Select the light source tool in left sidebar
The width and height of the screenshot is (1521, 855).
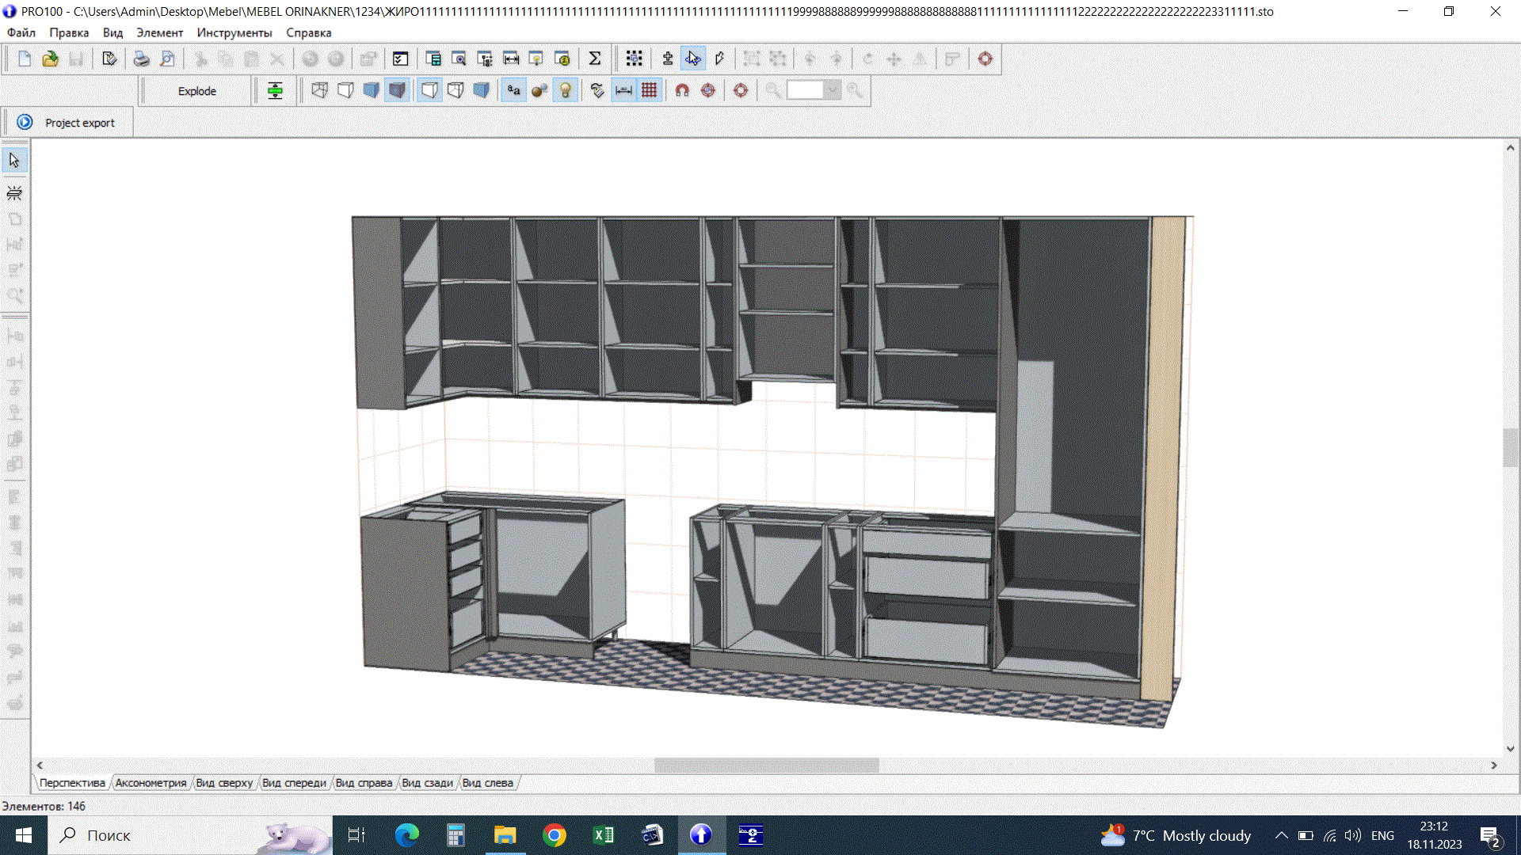(x=13, y=192)
